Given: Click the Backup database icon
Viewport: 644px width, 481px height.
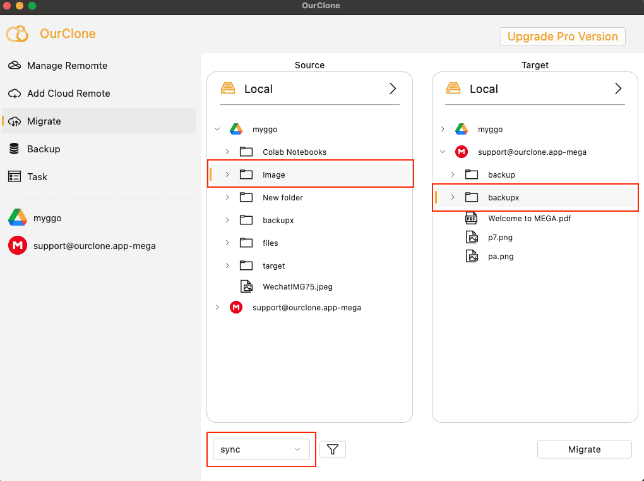Looking at the screenshot, I should point(14,149).
